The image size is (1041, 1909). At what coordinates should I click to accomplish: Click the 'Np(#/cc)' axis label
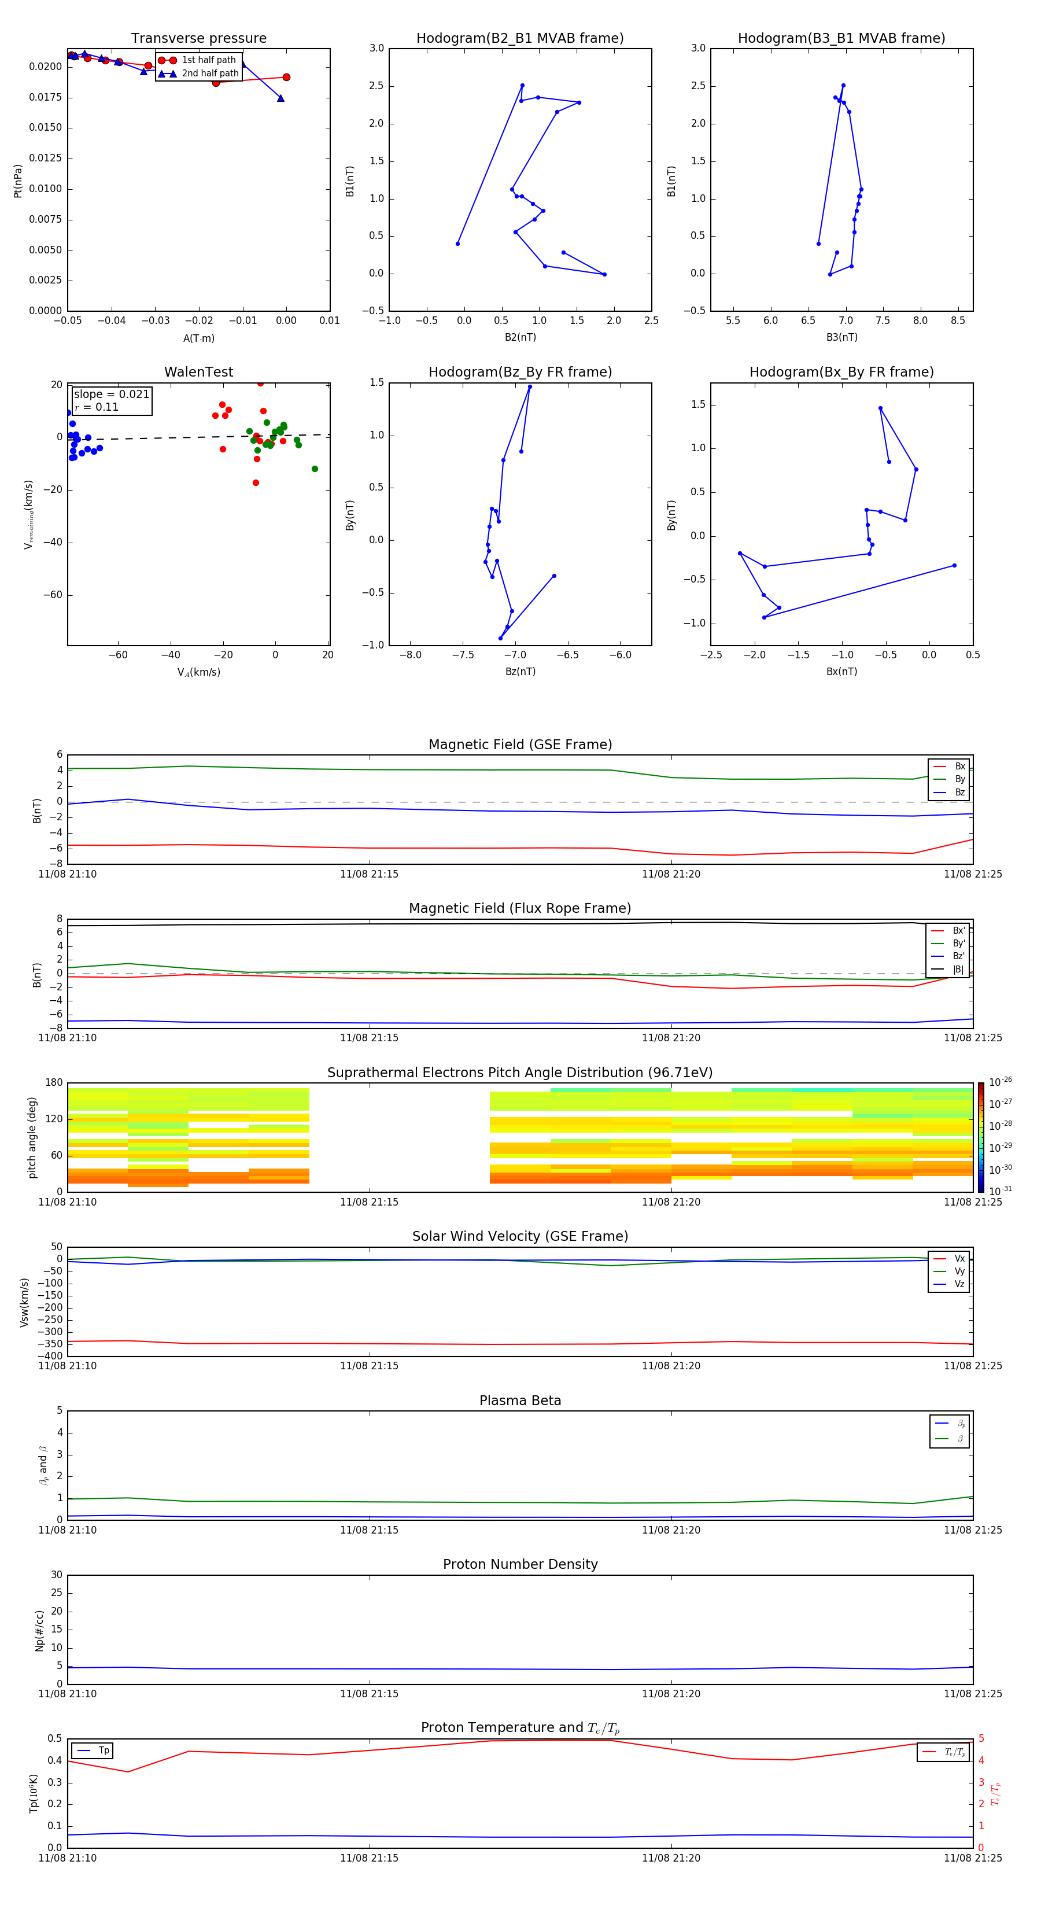39,1630
